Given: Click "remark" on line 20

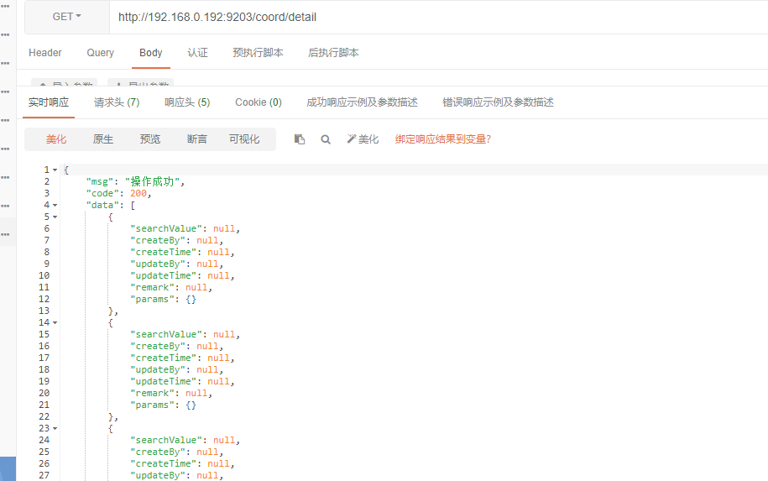Looking at the screenshot, I should pos(152,394).
